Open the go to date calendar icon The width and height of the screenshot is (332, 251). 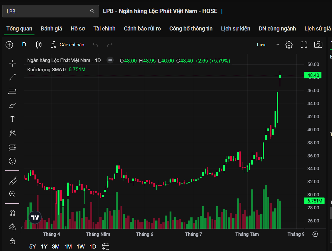(x=106, y=247)
